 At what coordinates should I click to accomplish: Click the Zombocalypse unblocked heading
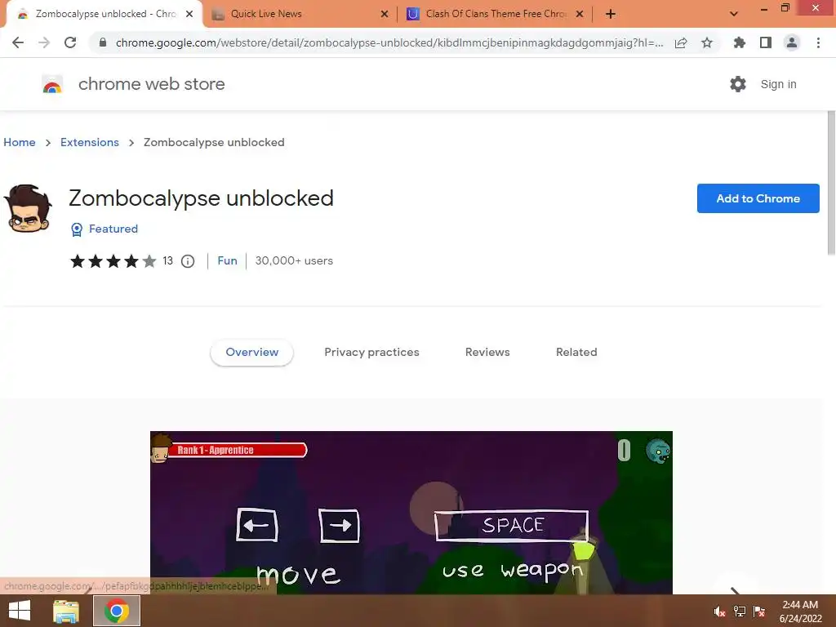[x=201, y=198]
